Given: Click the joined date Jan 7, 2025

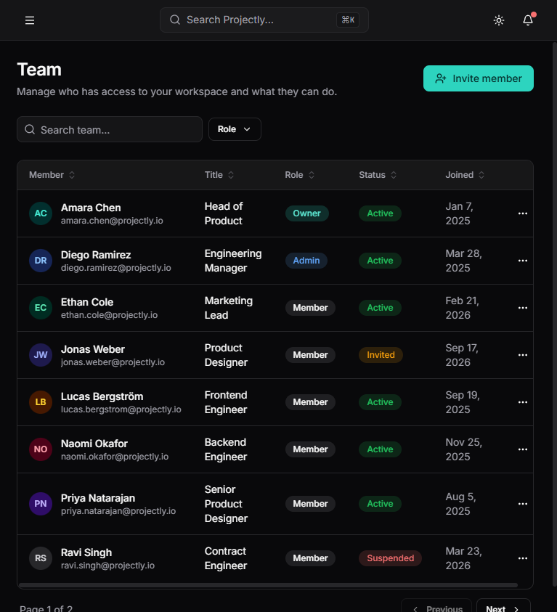Looking at the screenshot, I should coord(460,213).
